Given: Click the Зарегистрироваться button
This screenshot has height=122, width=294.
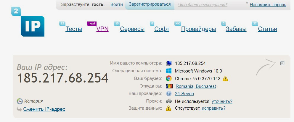Looking at the screenshot, I should click(150, 4).
